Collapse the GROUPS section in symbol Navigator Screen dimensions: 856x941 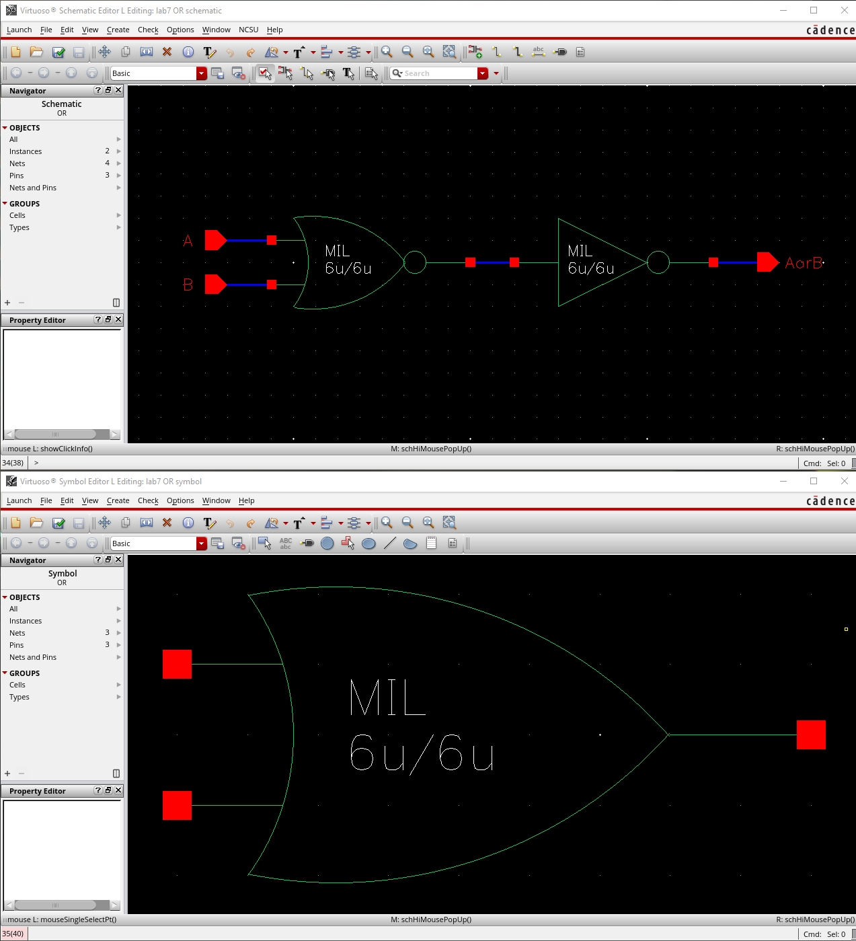point(5,673)
